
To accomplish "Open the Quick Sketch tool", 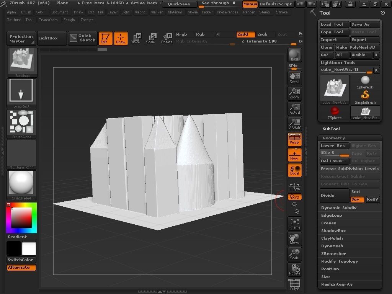I will point(82,38).
